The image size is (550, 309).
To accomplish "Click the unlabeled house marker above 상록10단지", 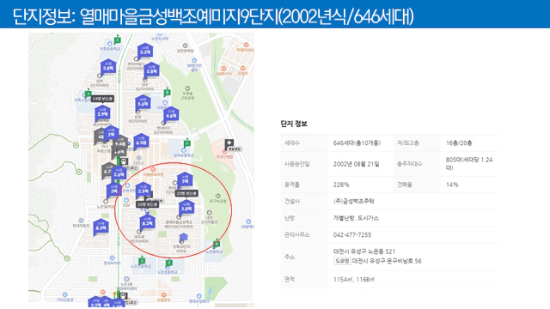I will point(183,238).
